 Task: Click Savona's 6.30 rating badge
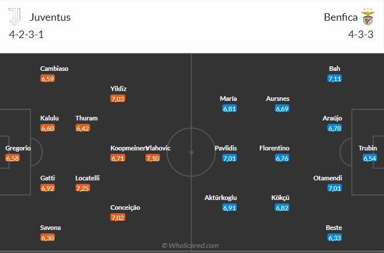point(47,237)
